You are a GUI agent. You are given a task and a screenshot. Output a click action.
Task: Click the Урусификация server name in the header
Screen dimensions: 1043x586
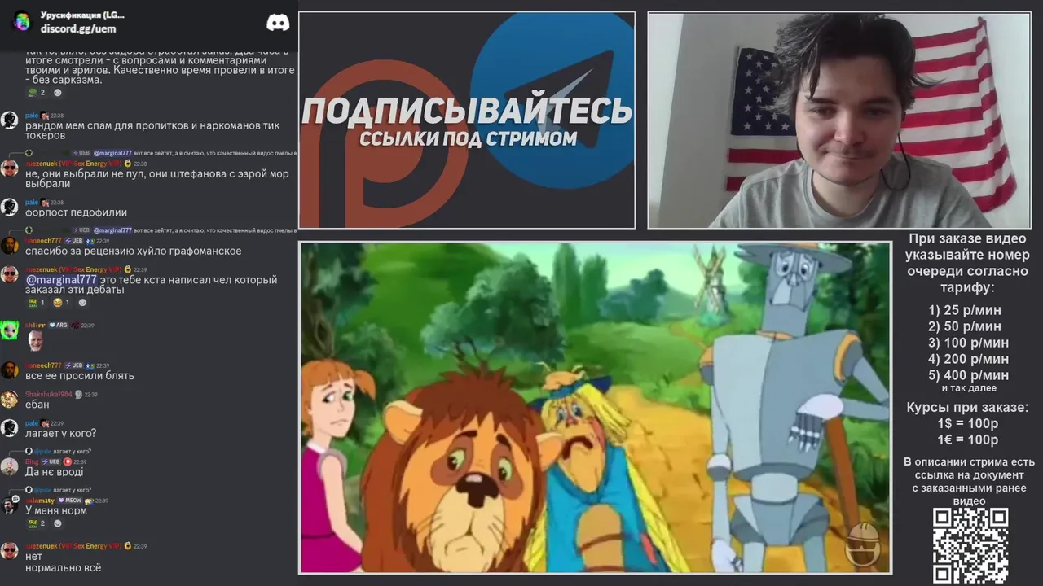tap(82, 15)
